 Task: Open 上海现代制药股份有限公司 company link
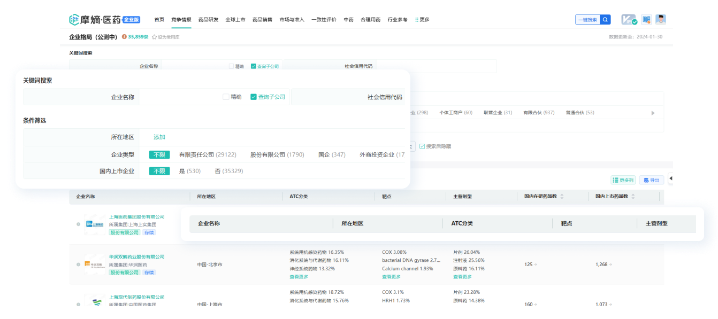[137, 297]
